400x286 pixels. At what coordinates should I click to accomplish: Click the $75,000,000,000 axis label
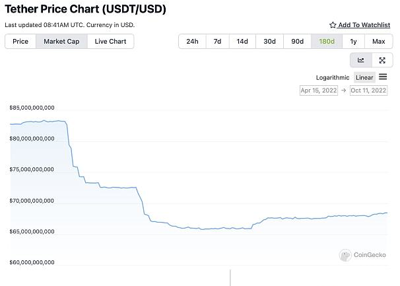pos(32,169)
